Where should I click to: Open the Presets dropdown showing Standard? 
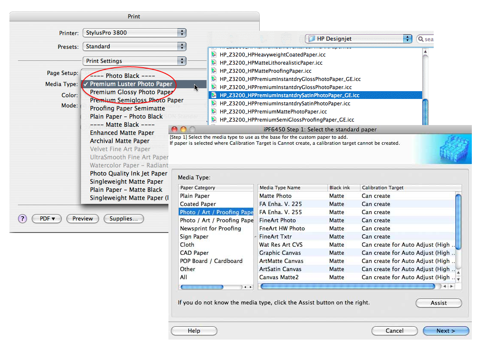point(135,47)
